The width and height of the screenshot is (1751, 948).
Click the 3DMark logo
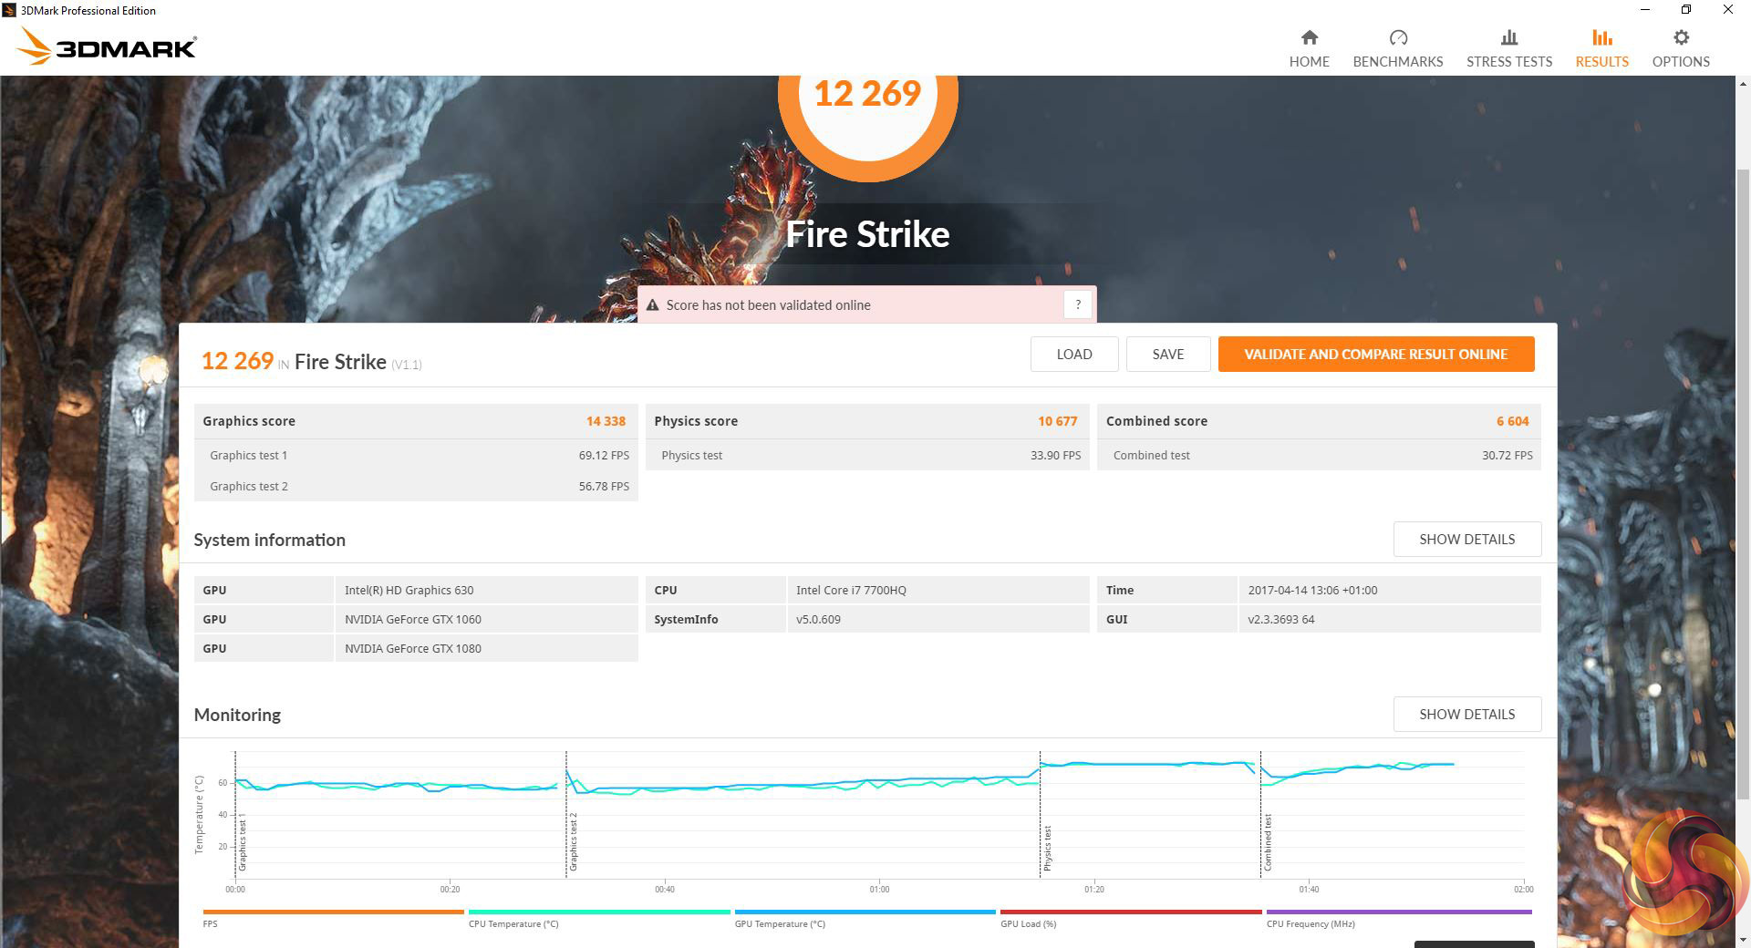tap(107, 46)
